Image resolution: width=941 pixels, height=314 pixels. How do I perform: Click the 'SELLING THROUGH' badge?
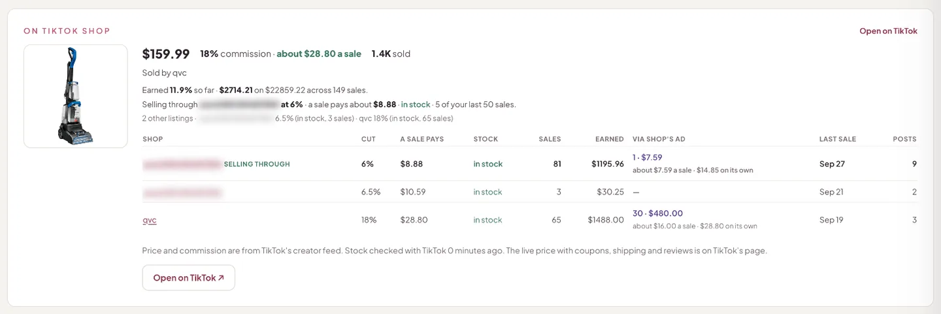point(257,165)
